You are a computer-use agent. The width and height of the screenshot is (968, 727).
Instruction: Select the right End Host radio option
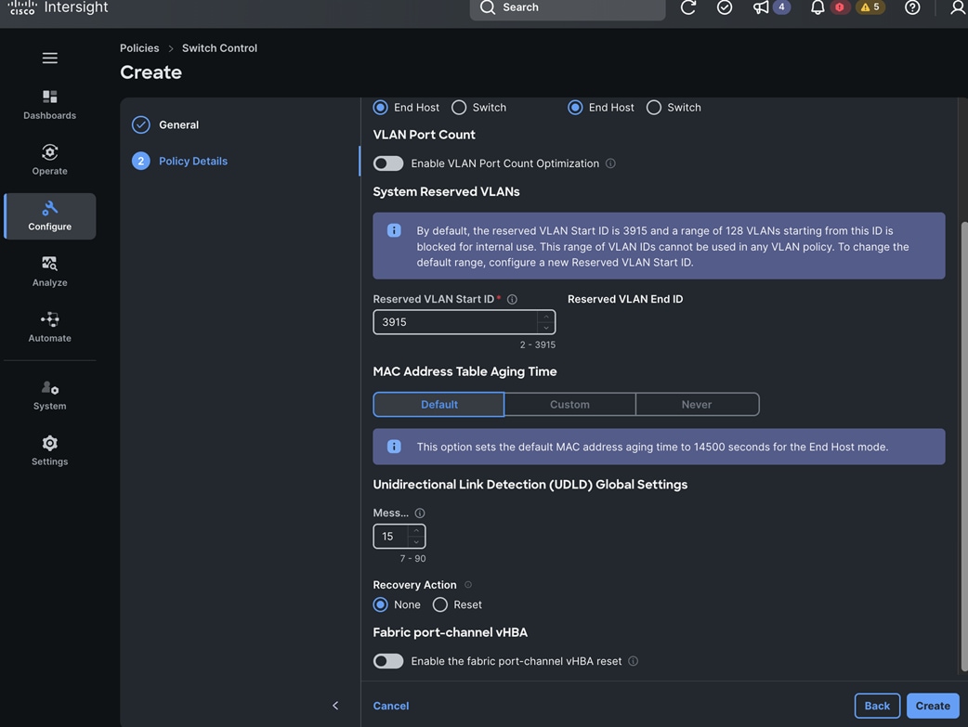coord(575,108)
